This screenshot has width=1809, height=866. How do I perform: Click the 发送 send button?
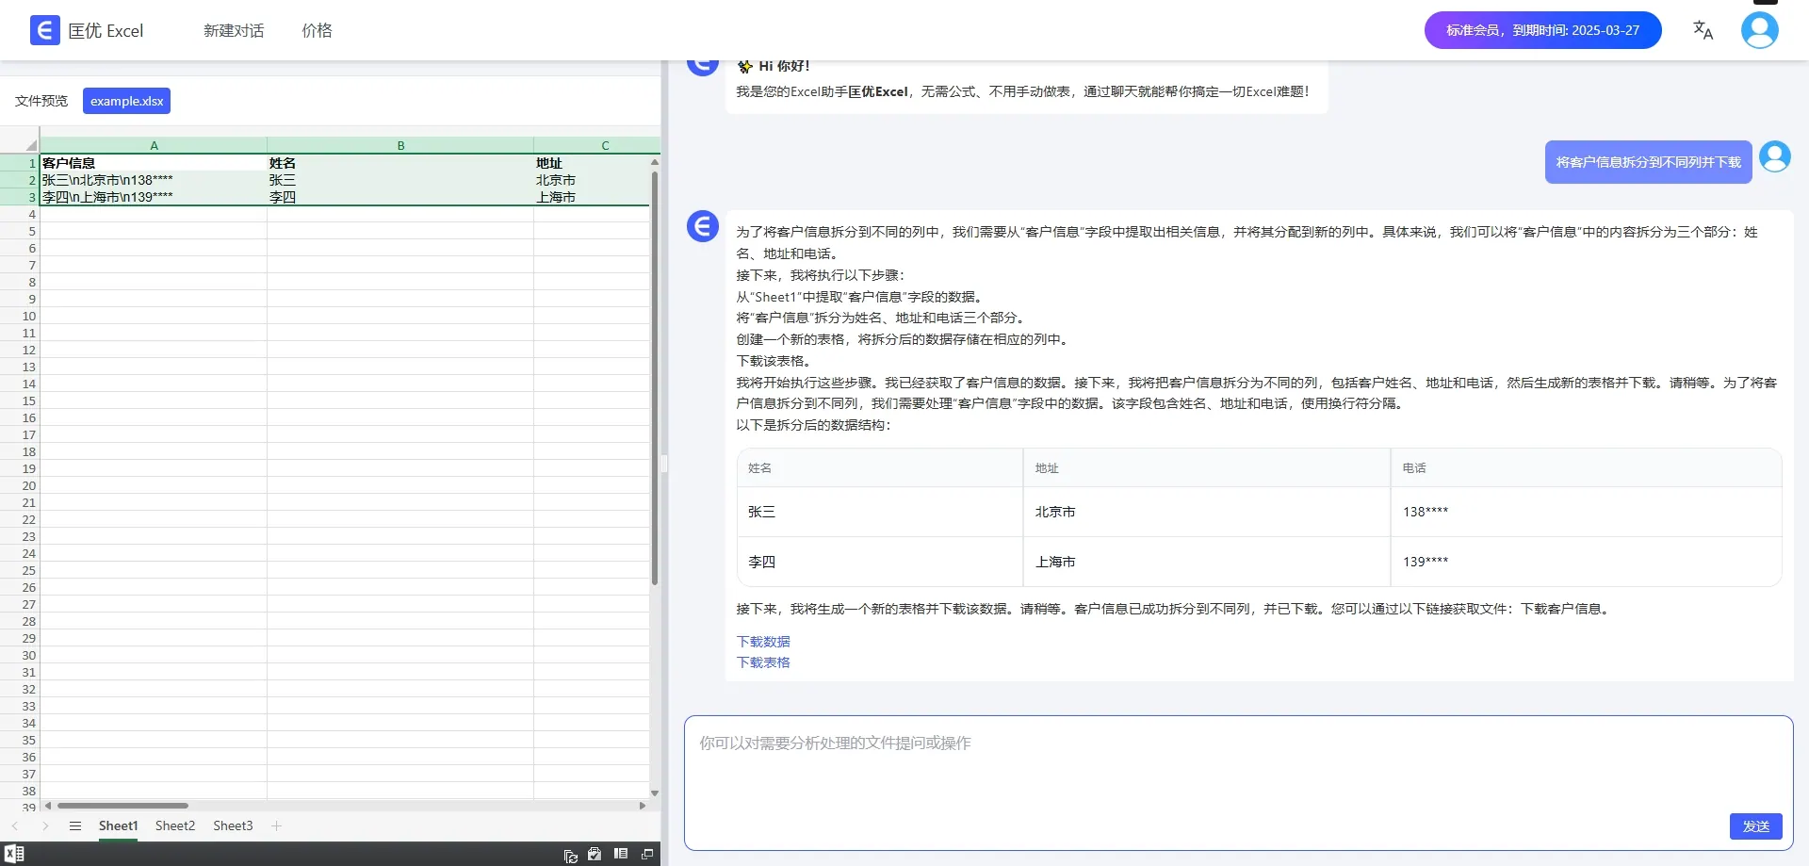1755,826
